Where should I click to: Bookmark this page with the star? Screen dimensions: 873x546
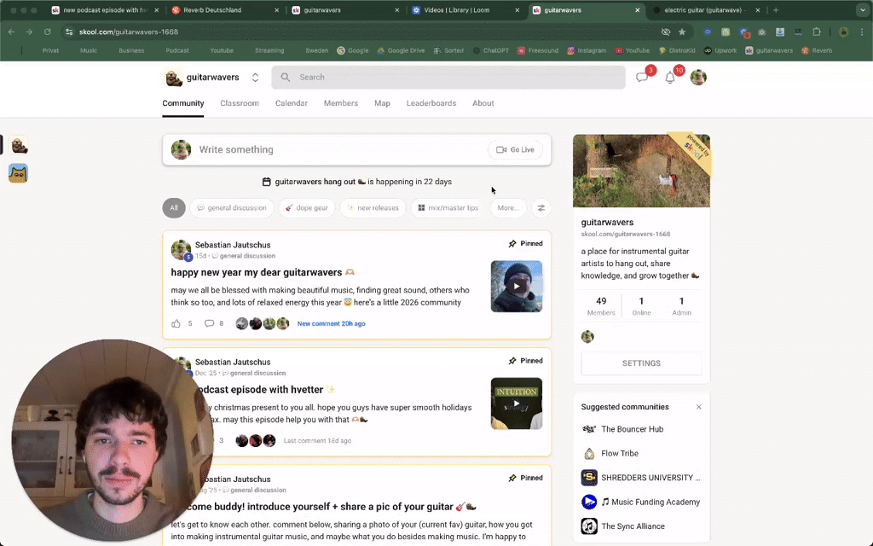point(682,32)
